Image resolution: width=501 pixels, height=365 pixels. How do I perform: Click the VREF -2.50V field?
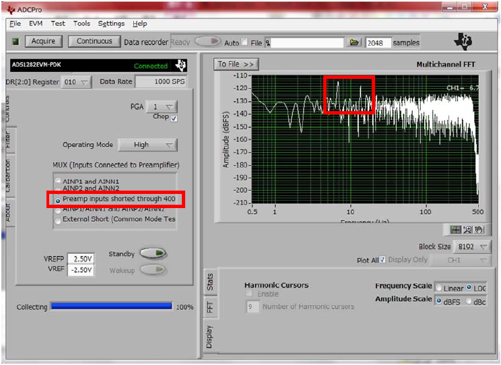(x=81, y=270)
